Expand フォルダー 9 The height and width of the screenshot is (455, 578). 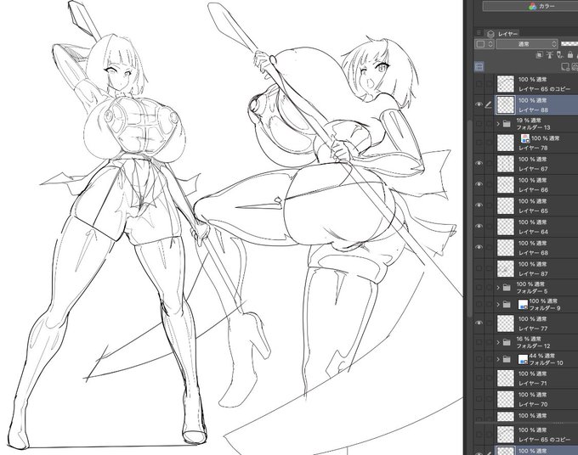(x=498, y=305)
